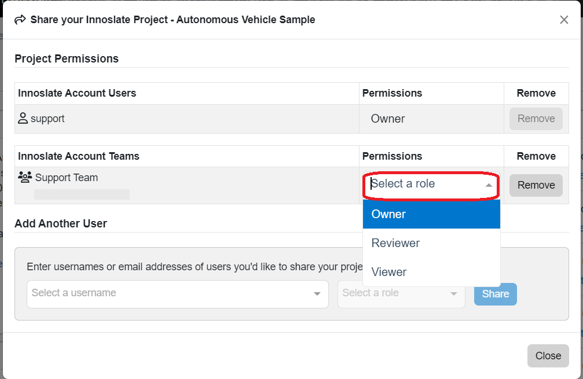Open the Select a username dropdown
583x379 pixels.
coord(177,294)
